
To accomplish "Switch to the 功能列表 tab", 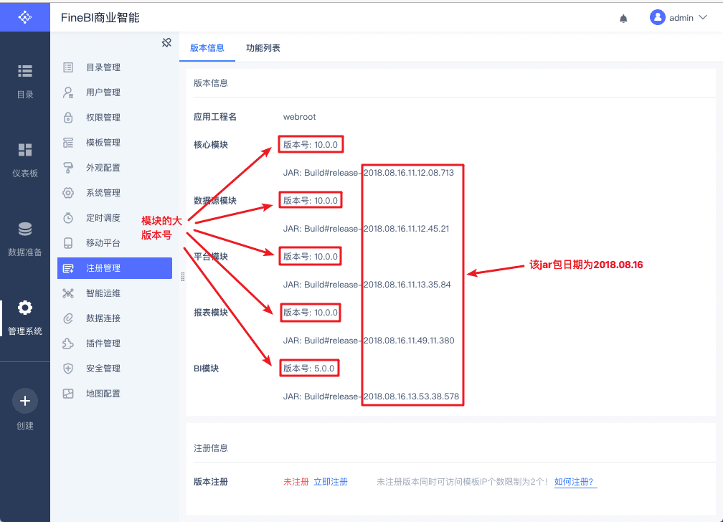I will (263, 47).
